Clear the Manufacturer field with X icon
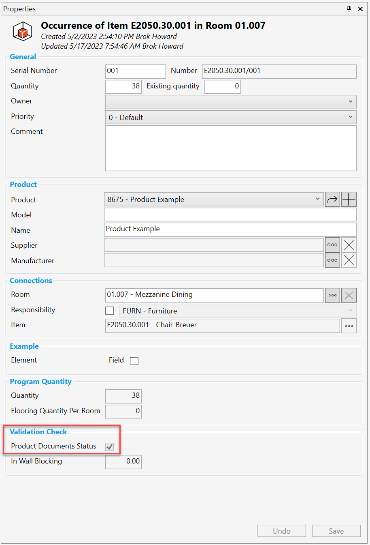The width and height of the screenshot is (370, 545). click(x=349, y=260)
